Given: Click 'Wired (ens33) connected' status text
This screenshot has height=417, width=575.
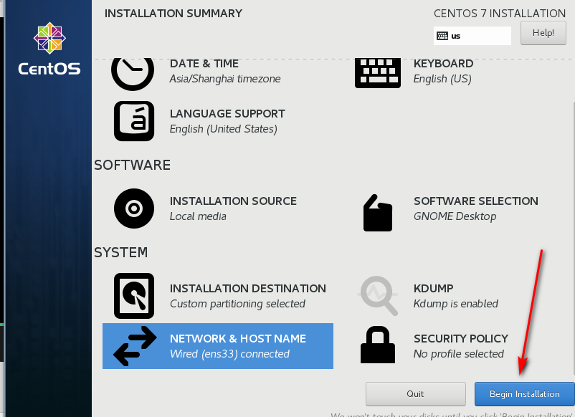Looking at the screenshot, I should [229, 354].
